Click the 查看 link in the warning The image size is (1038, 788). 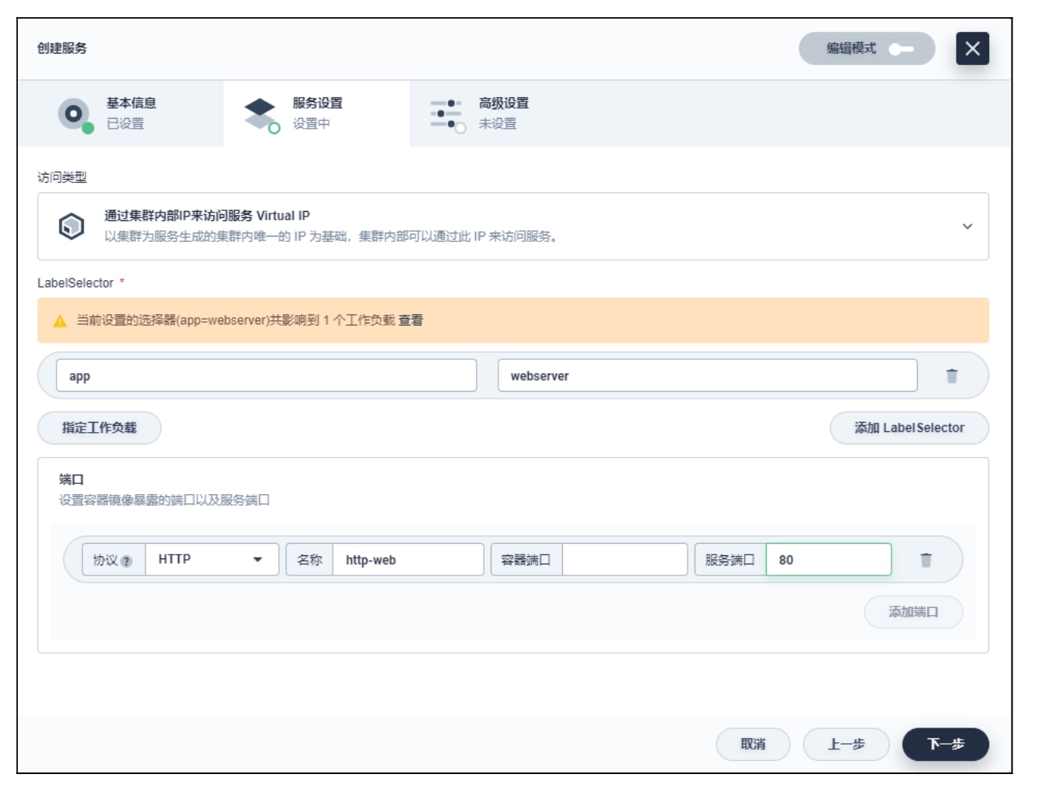(x=411, y=320)
